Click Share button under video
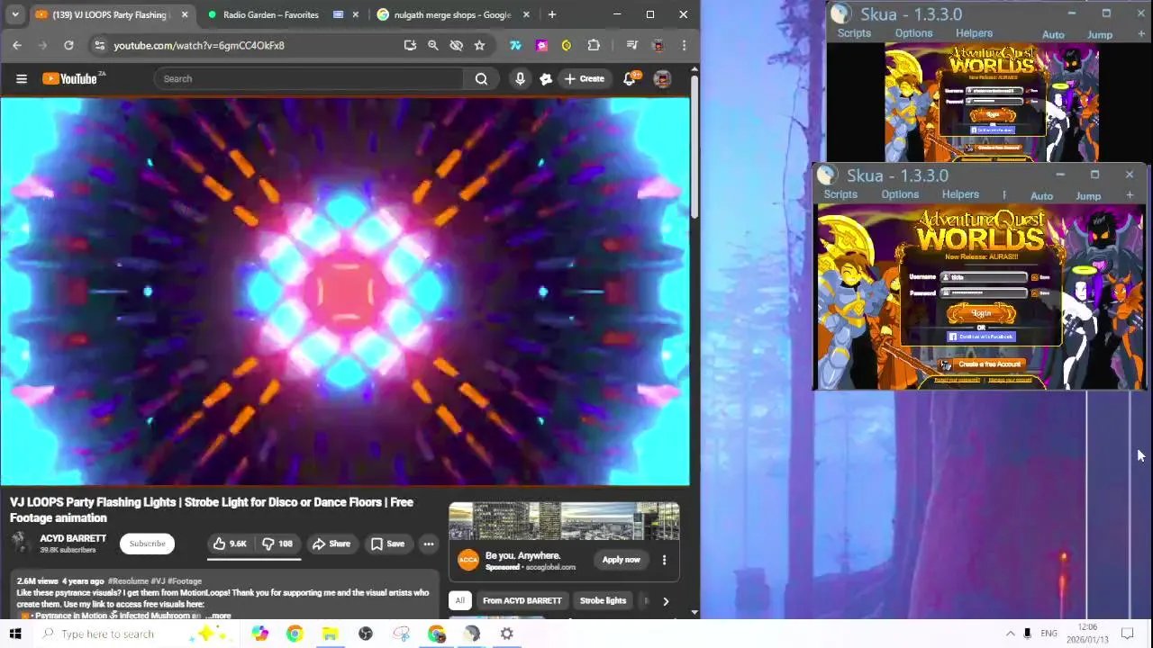The height and width of the screenshot is (648, 1153). [x=331, y=544]
